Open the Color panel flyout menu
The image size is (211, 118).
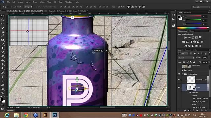(209, 13)
